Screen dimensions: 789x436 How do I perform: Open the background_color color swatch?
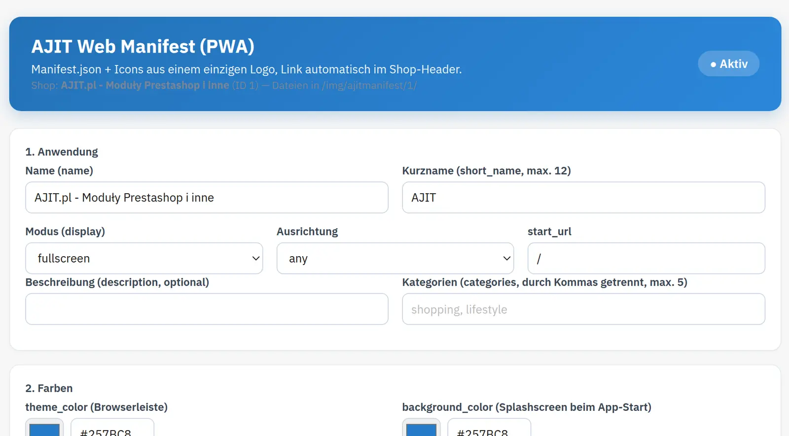(421, 428)
